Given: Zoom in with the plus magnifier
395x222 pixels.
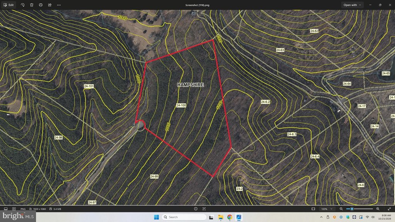Looking at the screenshot, I should click(x=378, y=209).
